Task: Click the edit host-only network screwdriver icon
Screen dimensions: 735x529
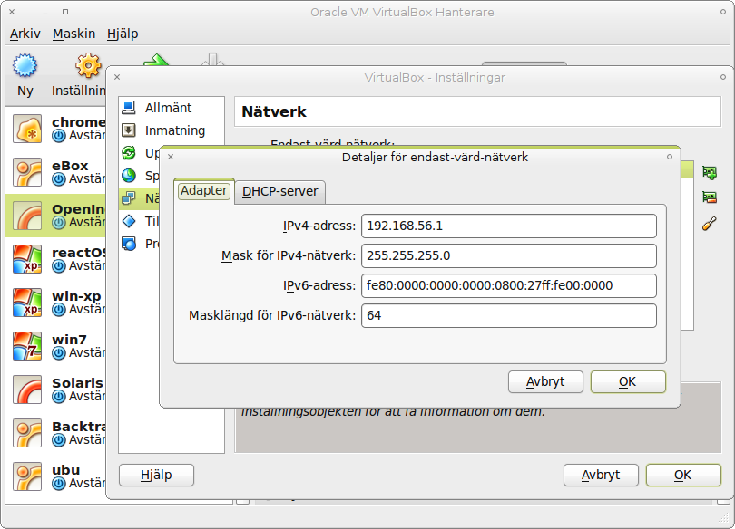Action: (710, 224)
